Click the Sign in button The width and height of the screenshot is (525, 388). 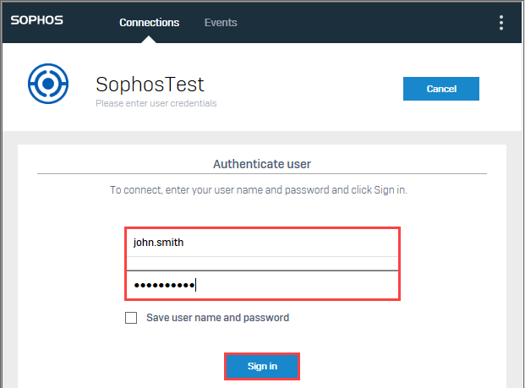[x=262, y=366]
